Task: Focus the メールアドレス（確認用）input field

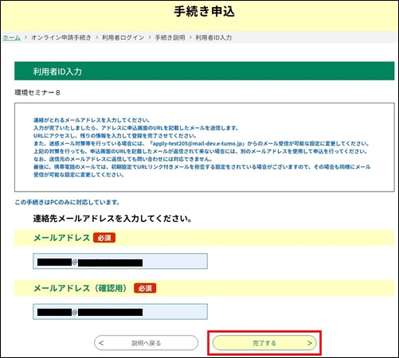Action: [120, 312]
